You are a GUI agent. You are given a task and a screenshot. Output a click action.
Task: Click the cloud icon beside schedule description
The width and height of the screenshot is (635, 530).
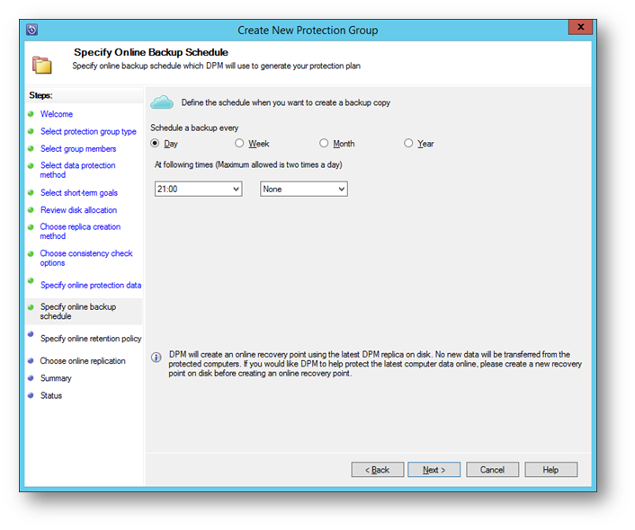point(162,102)
